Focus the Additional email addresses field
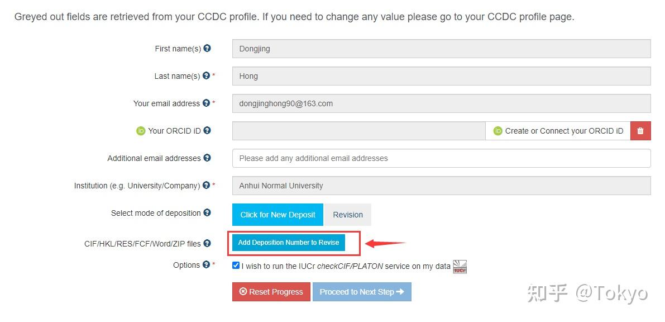 pos(441,158)
